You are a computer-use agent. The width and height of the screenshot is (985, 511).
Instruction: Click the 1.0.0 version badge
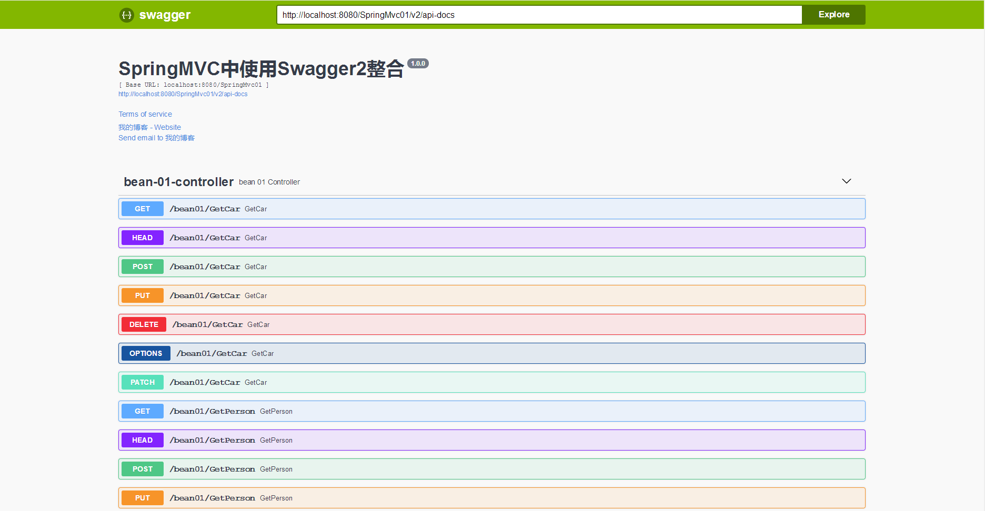tap(418, 64)
